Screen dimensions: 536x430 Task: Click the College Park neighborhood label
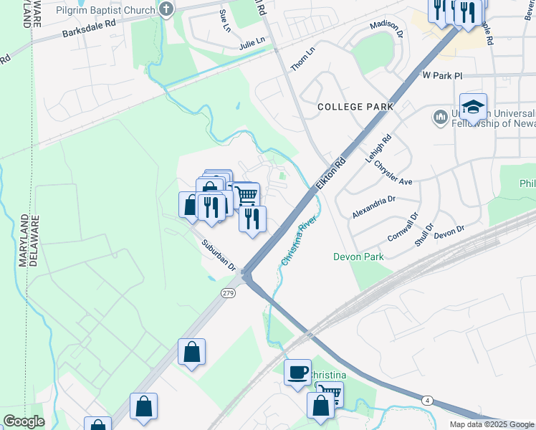[x=355, y=107]
